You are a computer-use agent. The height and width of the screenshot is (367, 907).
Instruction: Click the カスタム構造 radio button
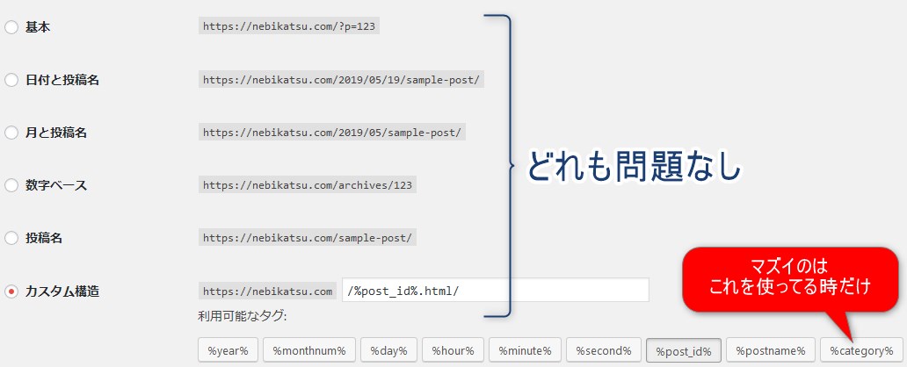tap(11, 291)
